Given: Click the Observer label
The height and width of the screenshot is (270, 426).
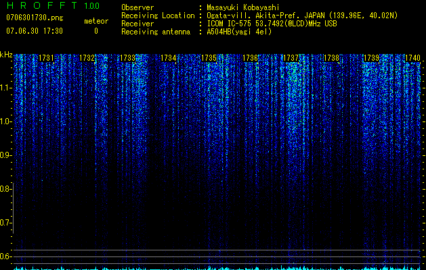Looking at the screenshot, I should 137,7.
